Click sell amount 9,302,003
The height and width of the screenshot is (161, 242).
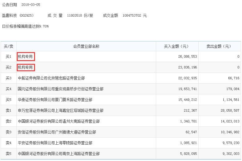coord(231,154)
